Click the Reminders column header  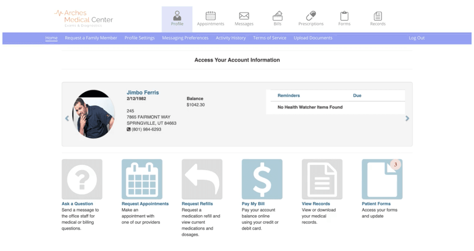[x=289, y=96]
